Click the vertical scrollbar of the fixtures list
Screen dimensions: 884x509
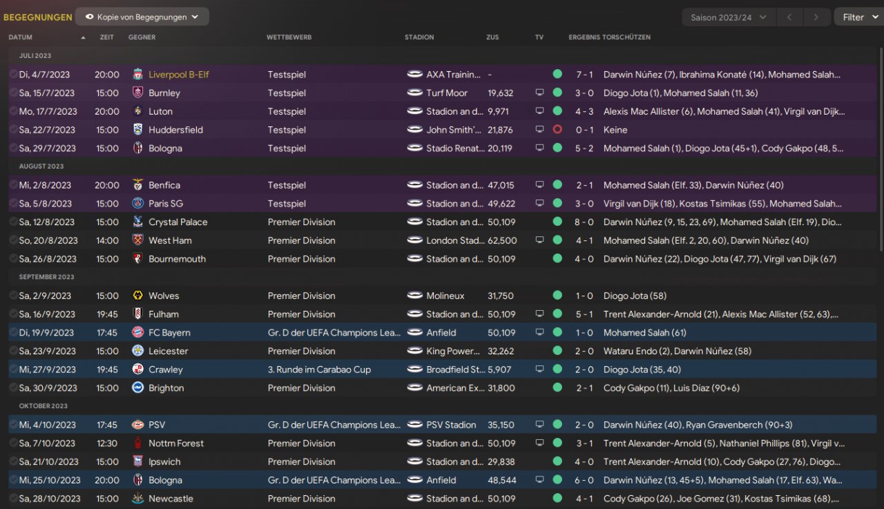[x=881, y=148]
